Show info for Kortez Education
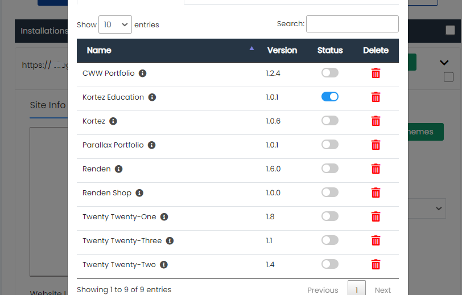Screen dimensions: 462x295 (x=152, y=97)
